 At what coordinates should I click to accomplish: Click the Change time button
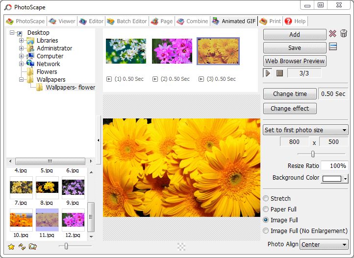pyautogui.click(x=290, y=94)
